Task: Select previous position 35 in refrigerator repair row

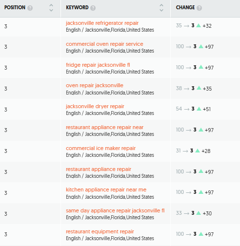Action: (179, 25)
